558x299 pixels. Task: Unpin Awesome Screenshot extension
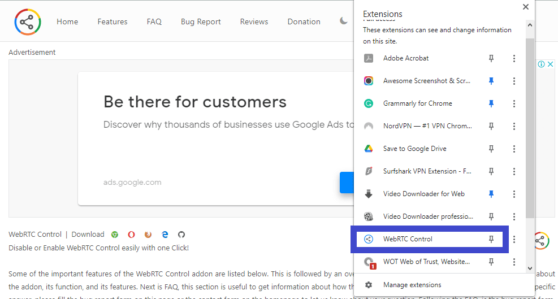(491, 81)
